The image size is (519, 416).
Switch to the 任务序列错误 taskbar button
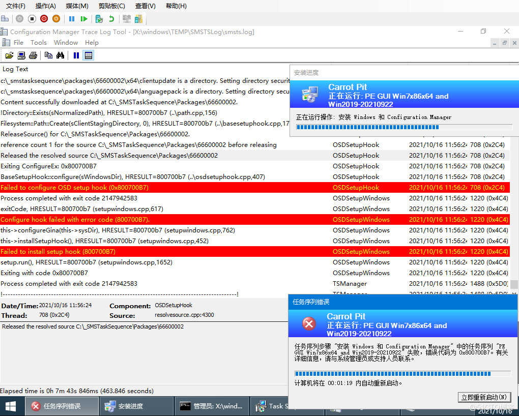[62, 406]
